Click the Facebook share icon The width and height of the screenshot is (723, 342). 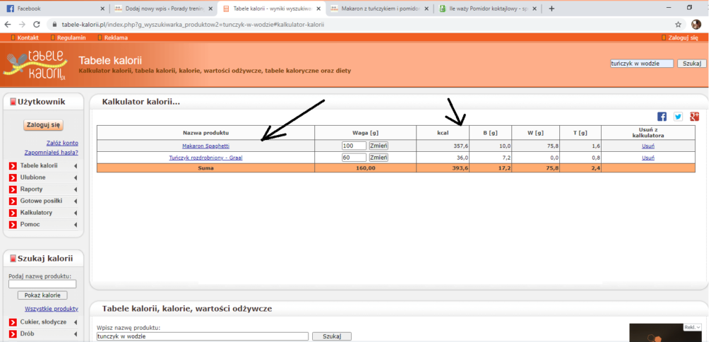point(662,117)
